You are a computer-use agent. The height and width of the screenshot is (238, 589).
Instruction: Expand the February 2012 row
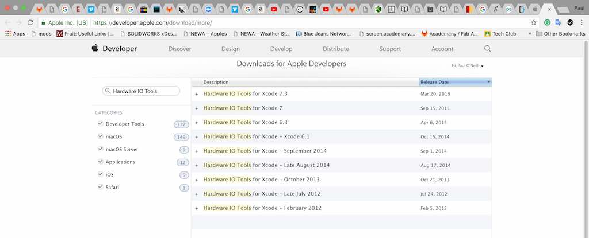[x=197, y=208]
